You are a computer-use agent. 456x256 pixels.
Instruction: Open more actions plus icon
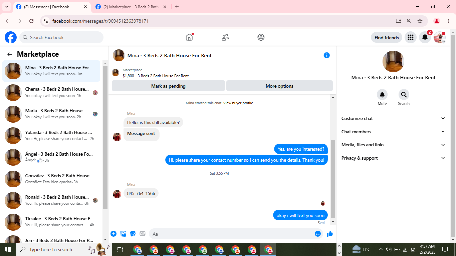coord(113,234)
